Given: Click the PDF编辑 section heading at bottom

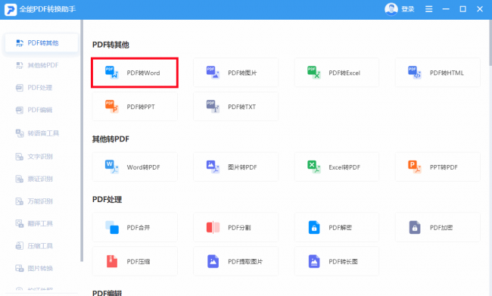Looking at the screenshot, I should [107, 292].
